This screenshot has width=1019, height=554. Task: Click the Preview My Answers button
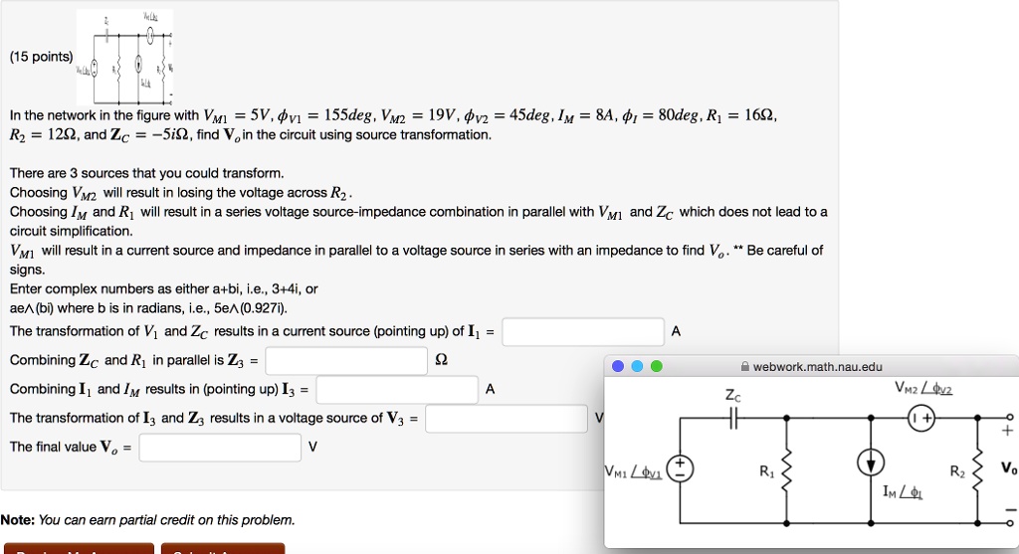coord(80,549)
